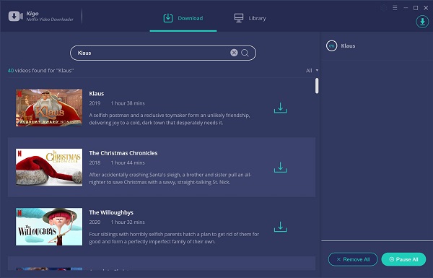The image size is (433, 278).
Task: Click the 2018 year label
Action: [x=95, y=162]
